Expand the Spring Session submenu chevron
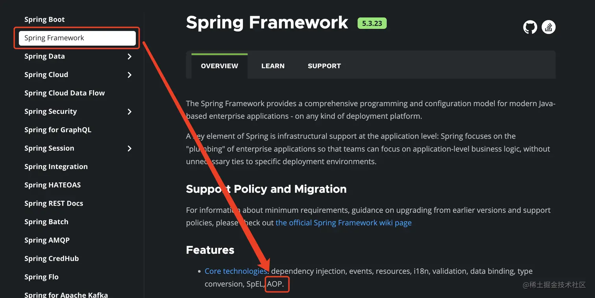 pyautogui.click(x=129, y=148)
